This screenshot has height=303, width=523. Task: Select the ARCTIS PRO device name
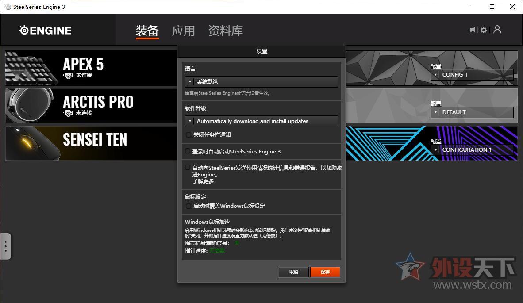(98, 102)
